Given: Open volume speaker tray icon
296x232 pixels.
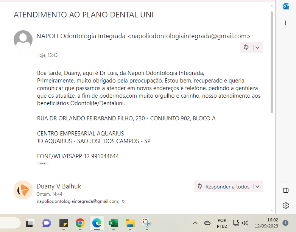Looking at the screenshot, I should click(245, 223).
